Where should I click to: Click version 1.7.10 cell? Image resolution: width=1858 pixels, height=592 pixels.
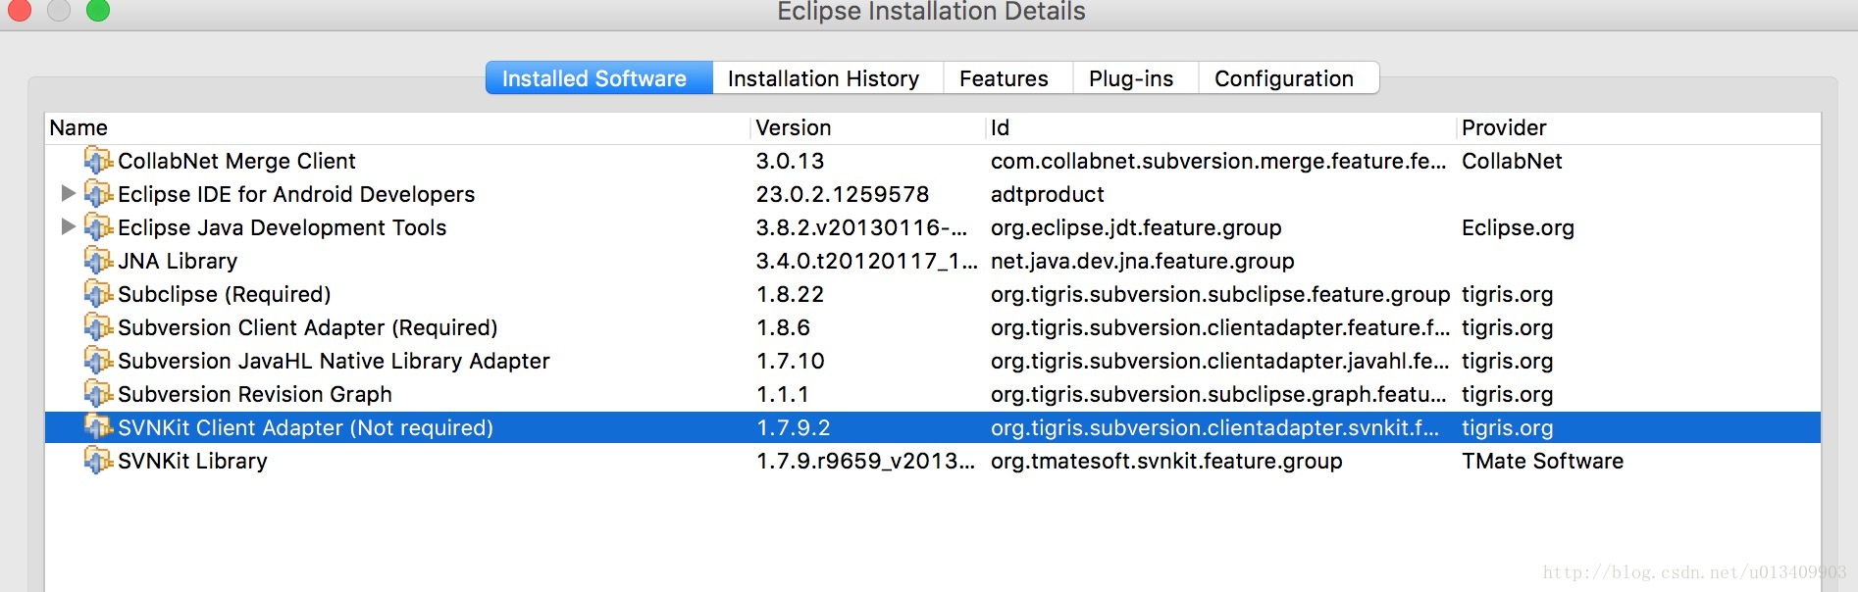click(790, 361)
